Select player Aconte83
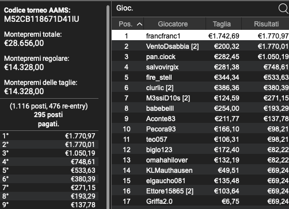Viewport: 289px width, 209px height. tap(200, 119)
